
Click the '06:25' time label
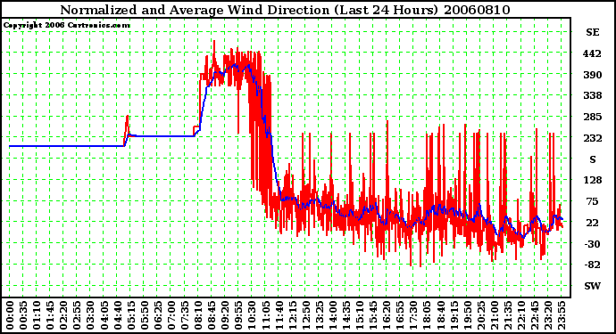click(x=157, y=315)
